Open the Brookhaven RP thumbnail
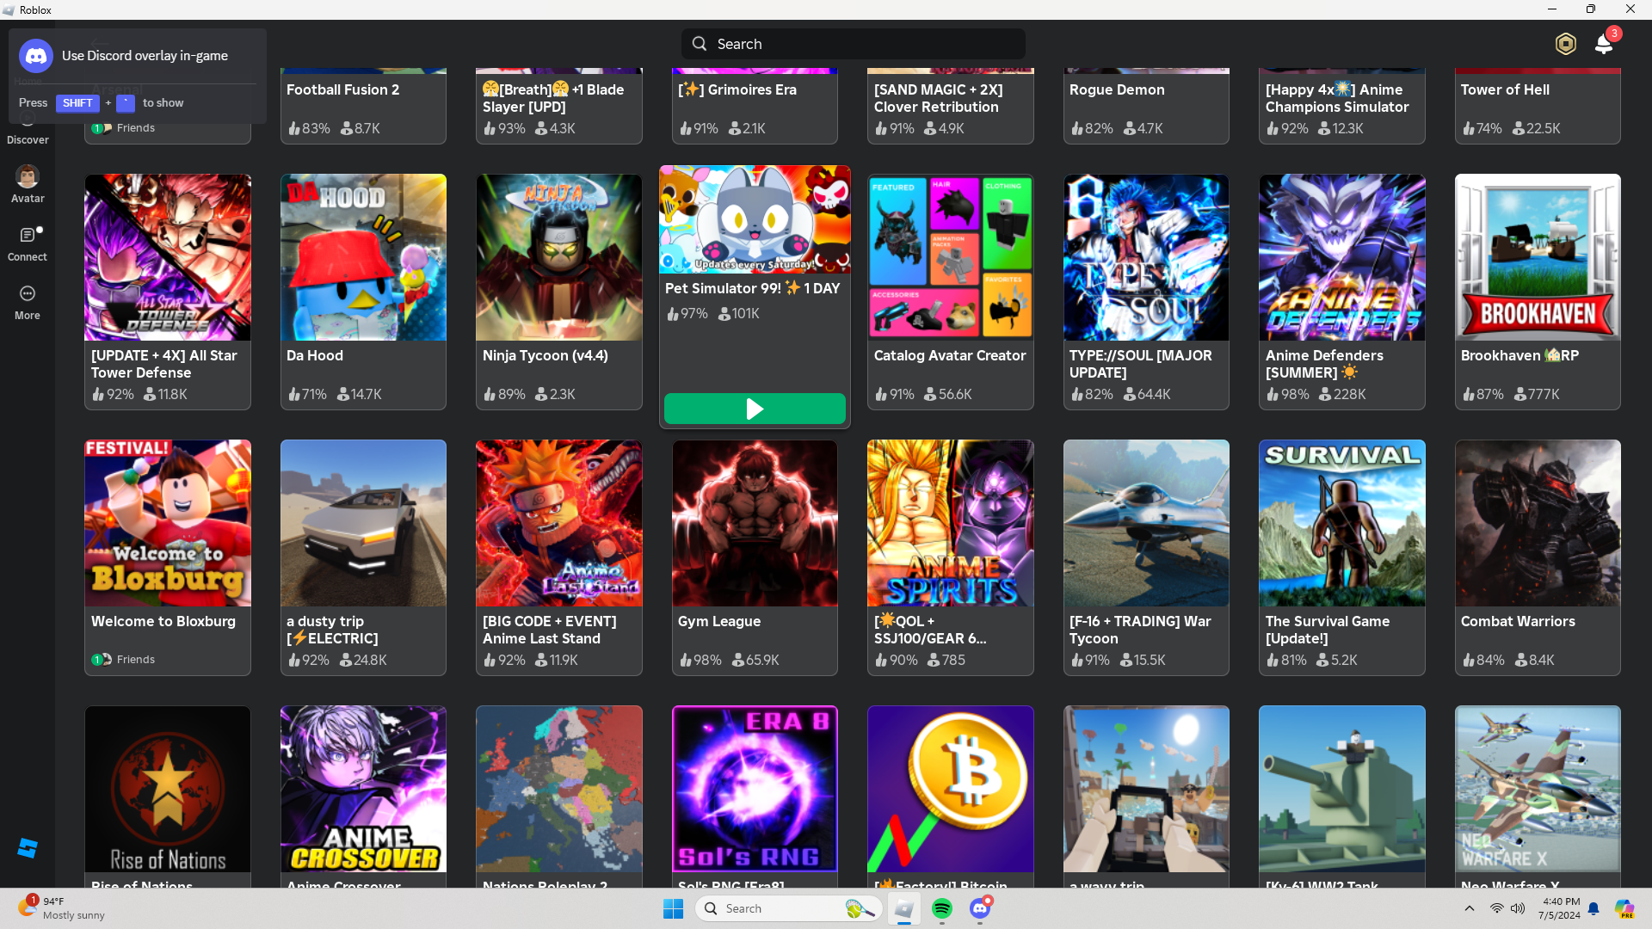This screenshot has width=1652, height=929. (x=1538, y=257)
